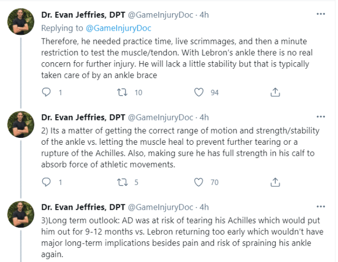Retweet the tweet with 10 retweets
Viewport: 338px width, 262px height.
pos(121,92)
